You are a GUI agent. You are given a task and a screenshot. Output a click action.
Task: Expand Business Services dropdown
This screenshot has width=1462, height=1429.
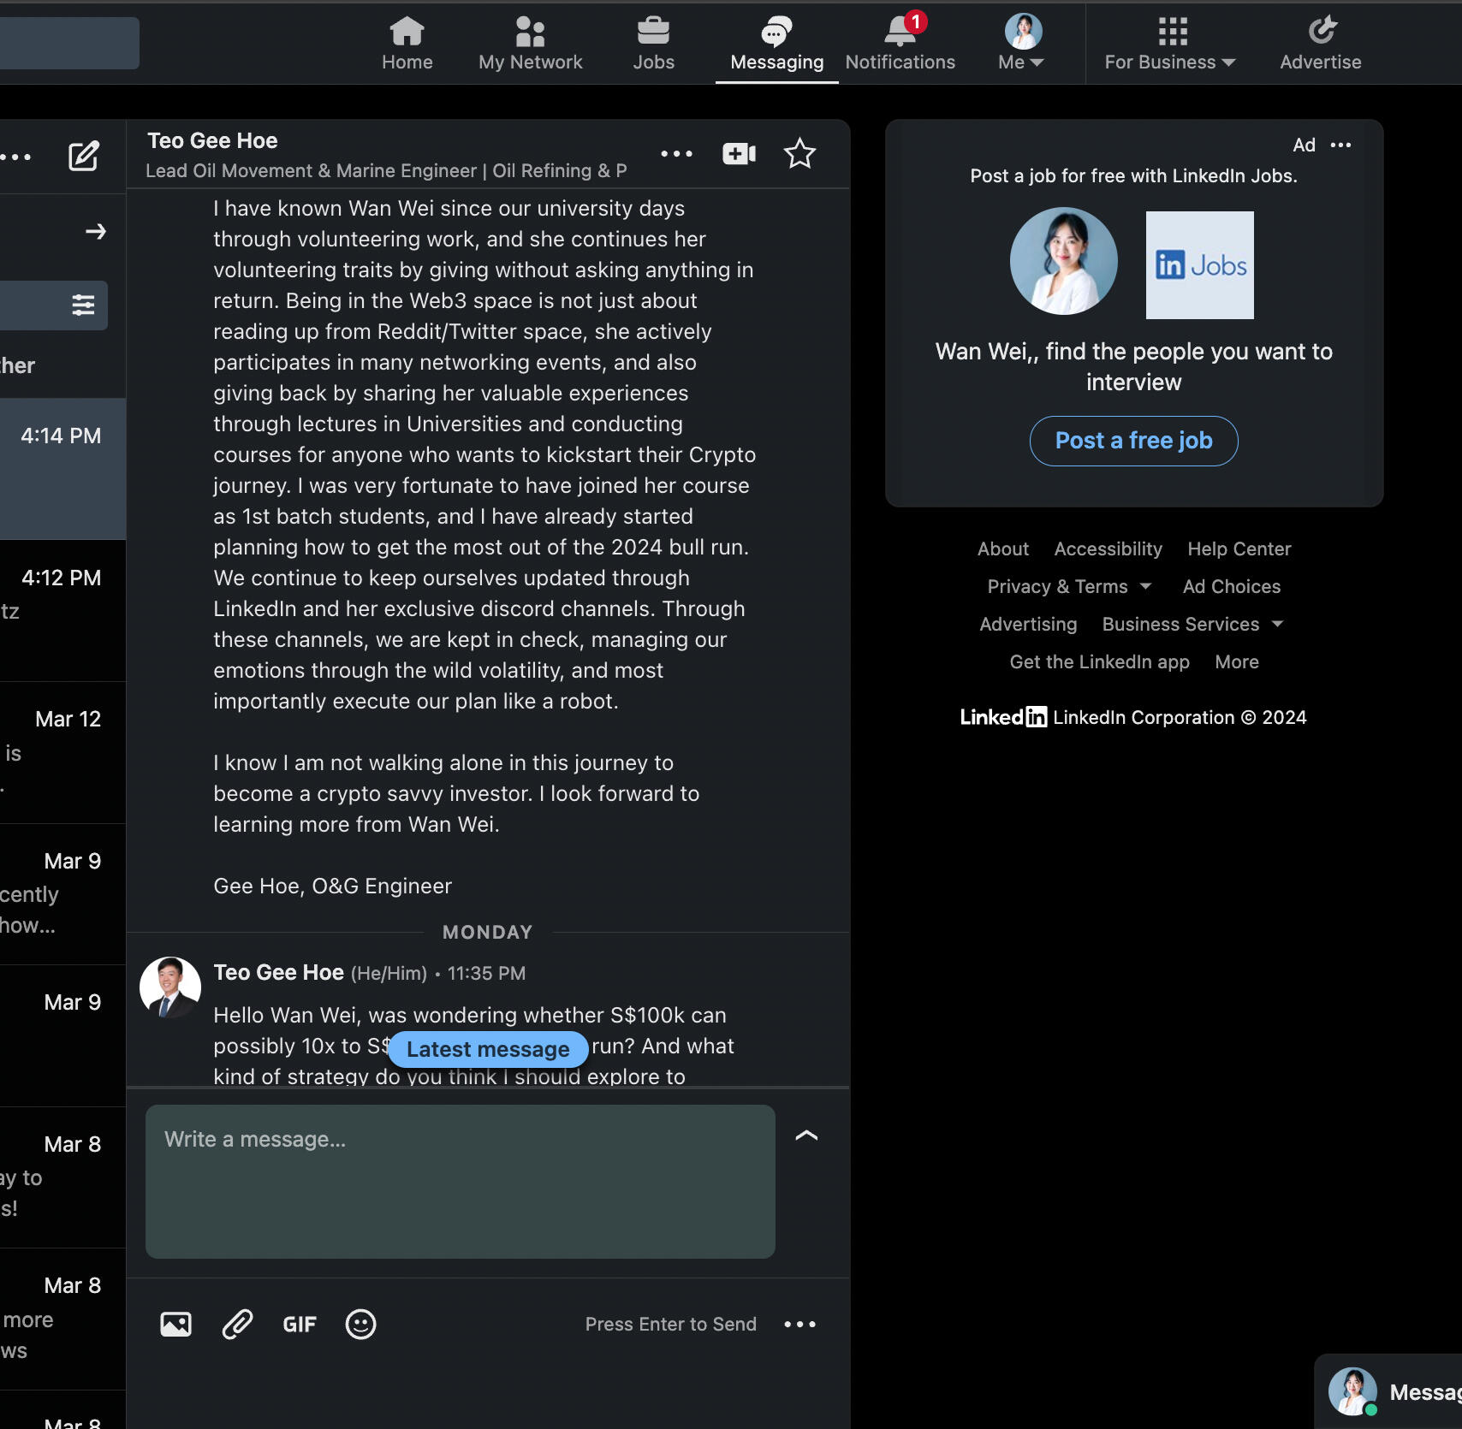tap(1192, 625)
